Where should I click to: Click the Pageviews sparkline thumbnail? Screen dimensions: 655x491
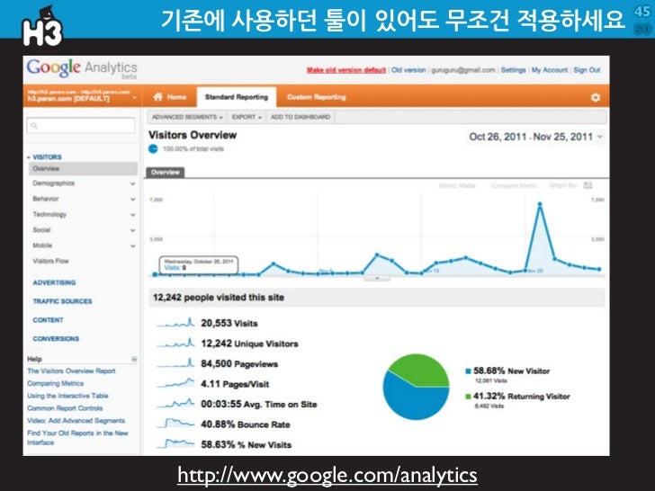click(x=175, y=363)
